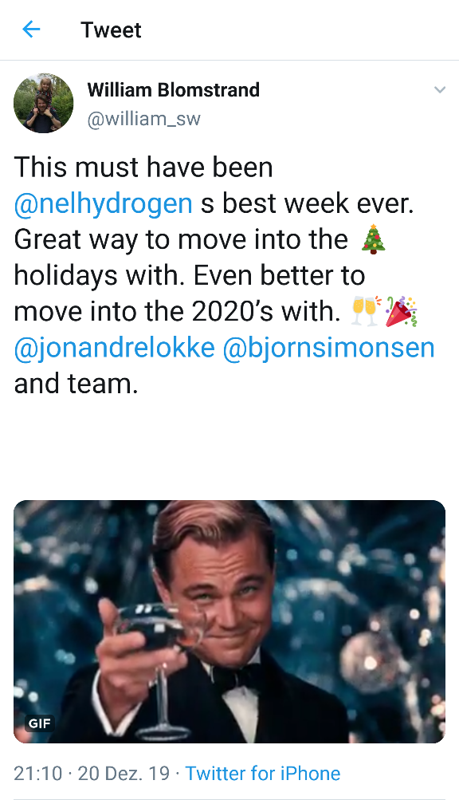This screenshot has width=459, height=800.
Task: Click William Blomstrand's display name
Action: tap(174, 89)
